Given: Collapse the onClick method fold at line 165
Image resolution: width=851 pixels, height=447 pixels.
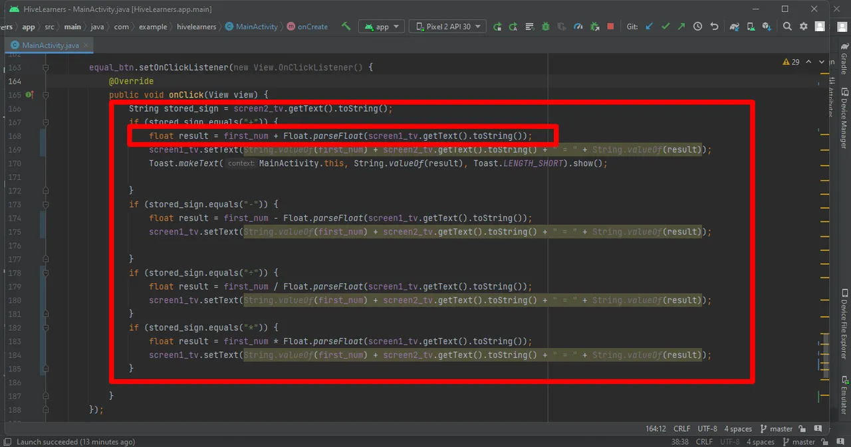Looking at the screenshot, I should pos(46,95).
